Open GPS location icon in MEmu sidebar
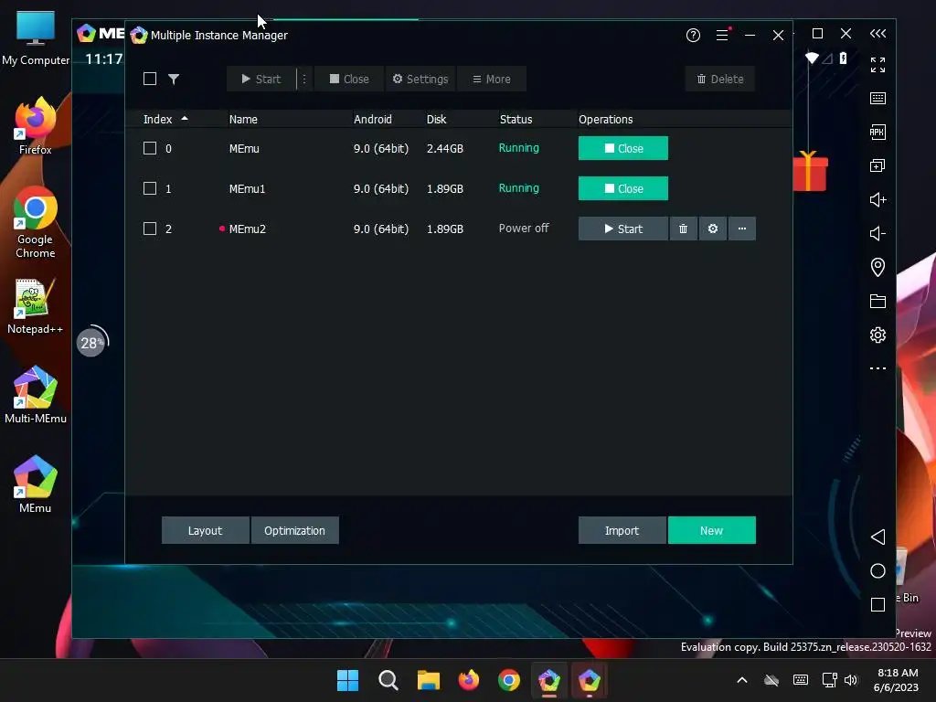The image size is (936, 702). pyautogui.click(x=877, y=267)
